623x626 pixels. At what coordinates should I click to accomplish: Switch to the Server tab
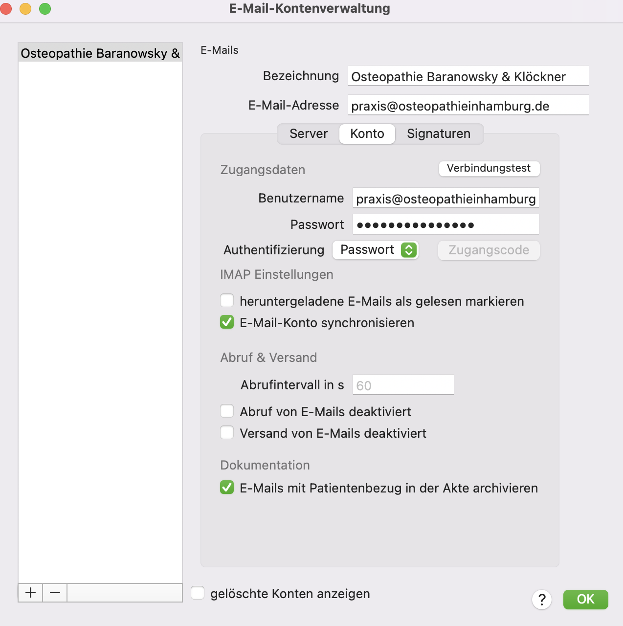309,134
